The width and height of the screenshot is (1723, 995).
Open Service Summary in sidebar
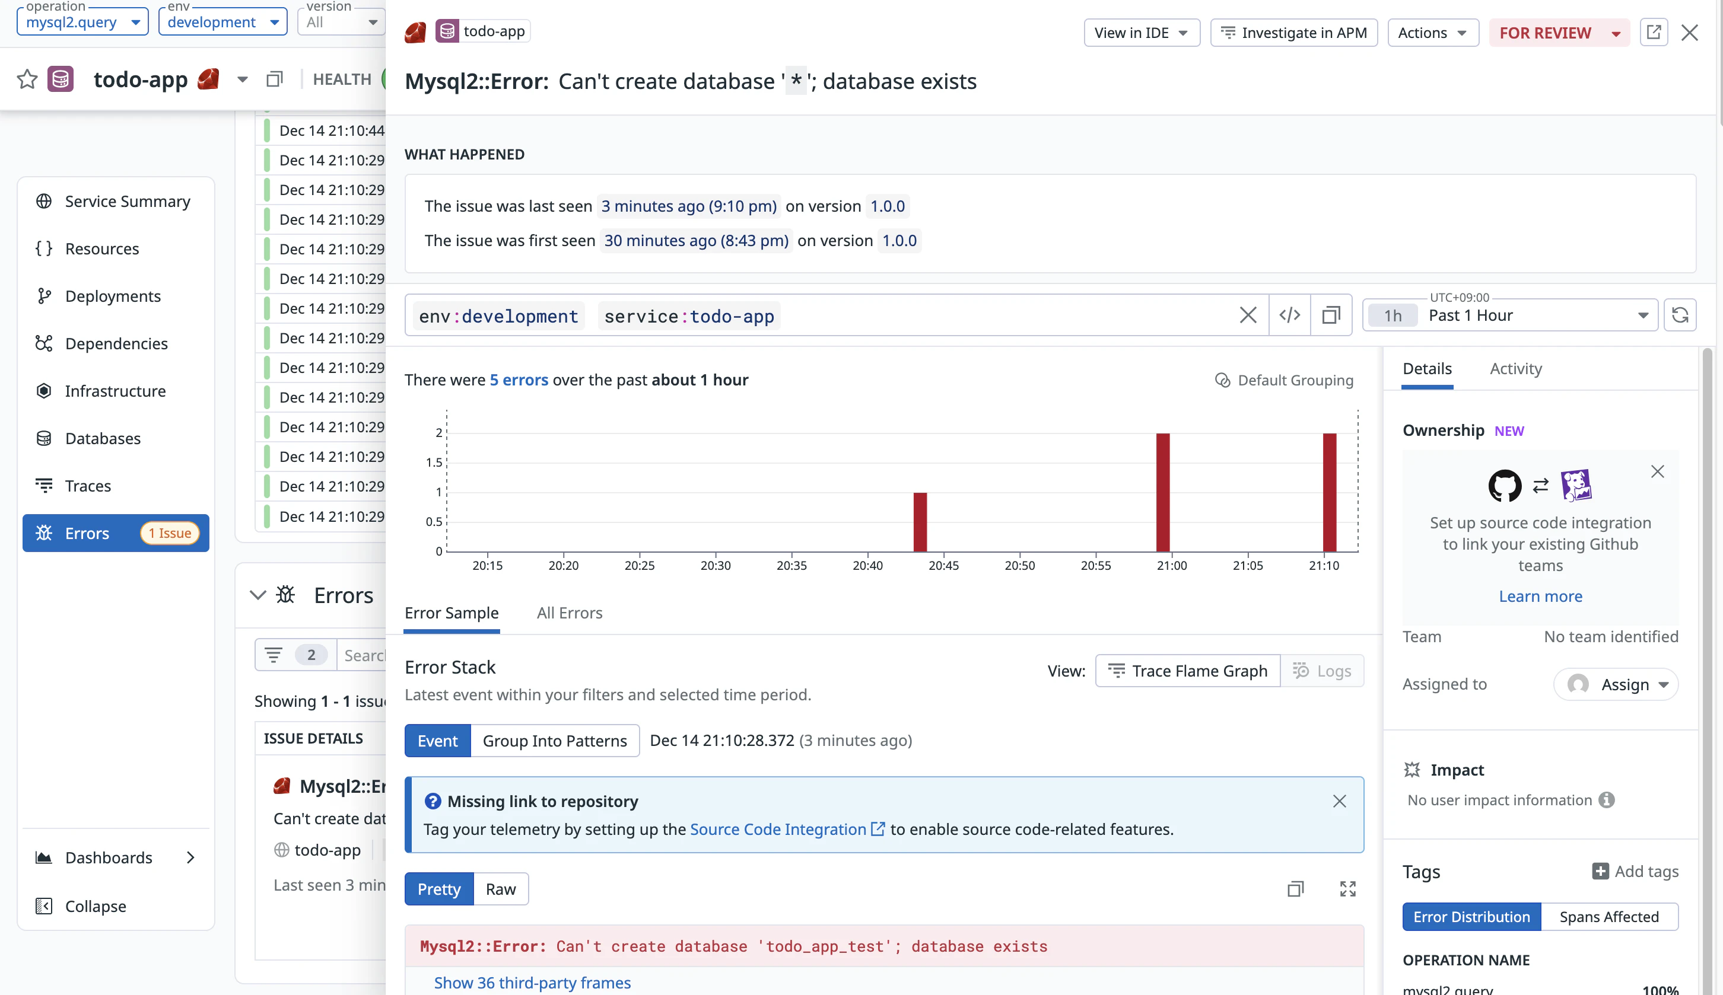[x=116, y=201]
